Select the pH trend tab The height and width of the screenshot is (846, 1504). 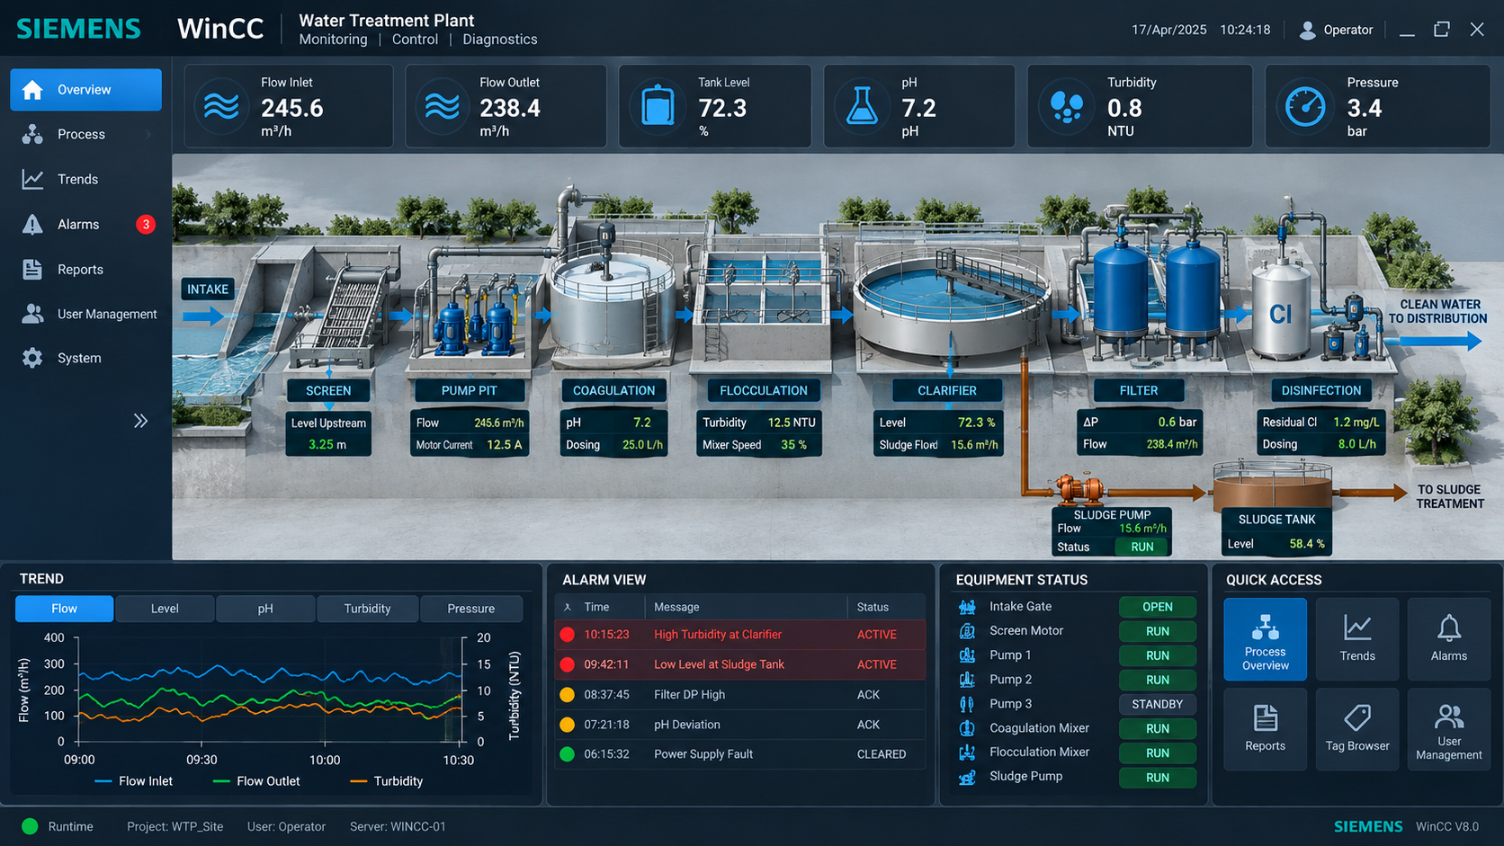pyautogui.click(x=265, y=609)
